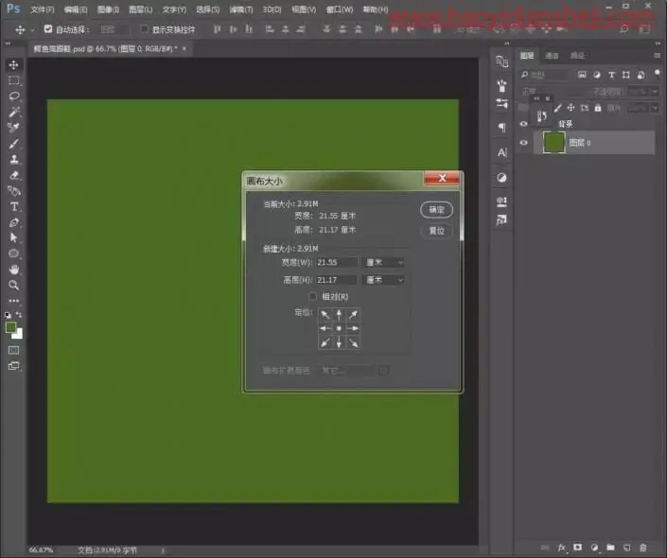The height and width of the screenshot is (558, 667).
Task: Set anchor to center dot
Action: [x=339, y=328]
